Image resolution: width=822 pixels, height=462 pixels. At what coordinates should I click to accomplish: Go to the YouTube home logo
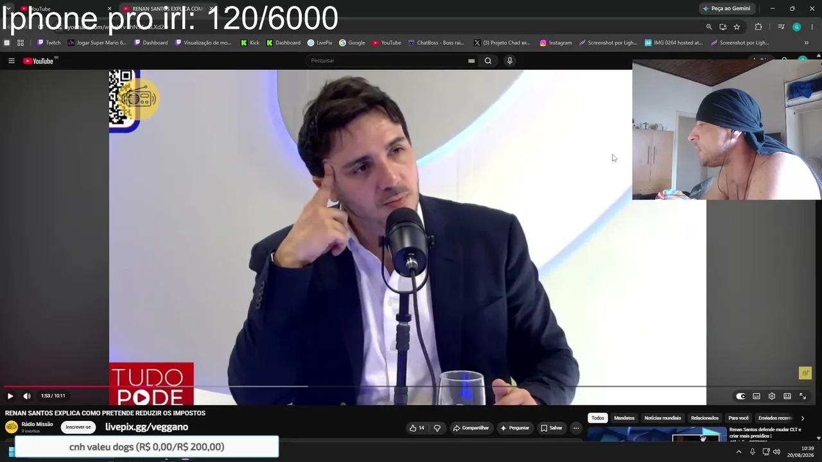39,61
